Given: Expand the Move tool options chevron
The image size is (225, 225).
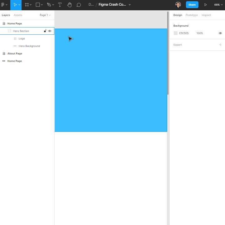Looking at the screenshot, I should tap(19, 5).
